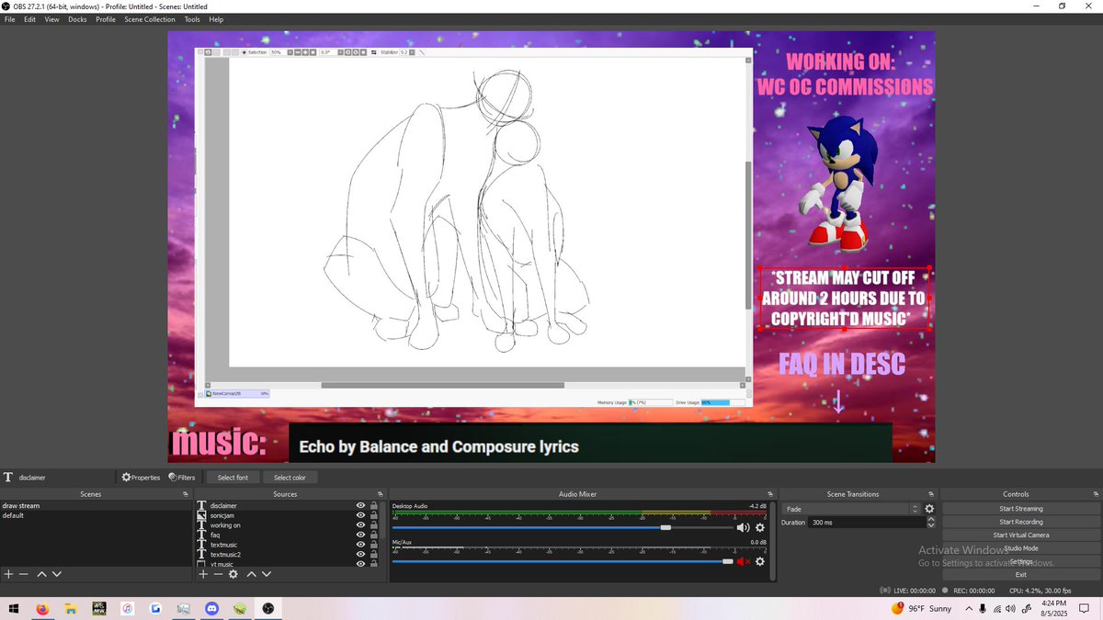Add a new source with the plus icon
Screen dimensions: 1103x620
coord(203,574)
